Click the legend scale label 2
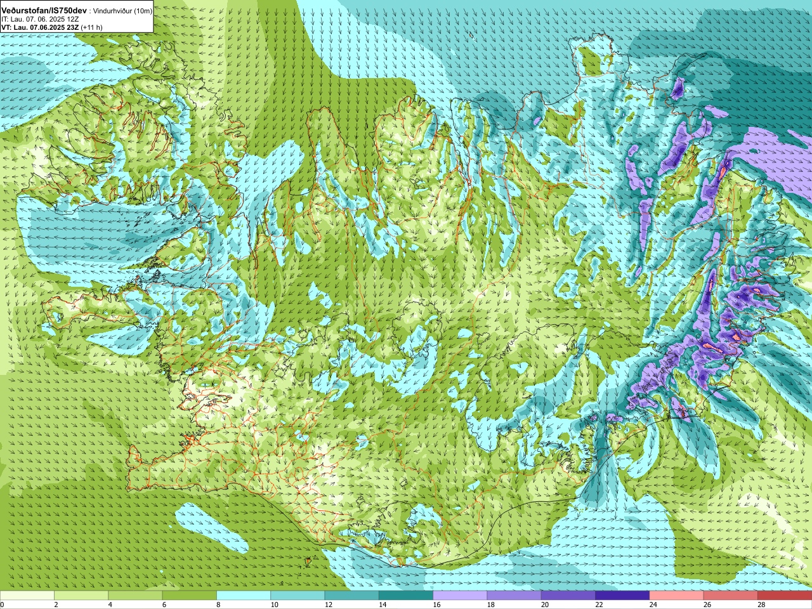 coord(56,605)
